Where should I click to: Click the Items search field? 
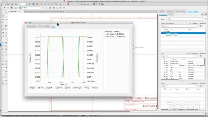pos(178,86)
